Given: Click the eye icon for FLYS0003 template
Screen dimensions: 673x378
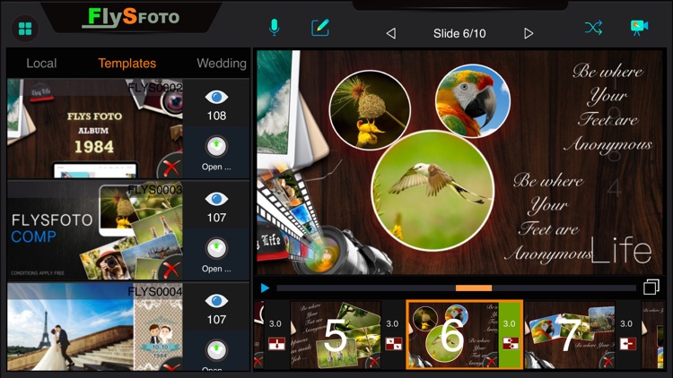Looking at the screenshot, I should click(216, 199).
